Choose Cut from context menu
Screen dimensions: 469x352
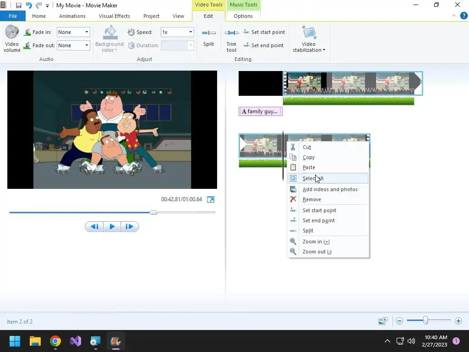[328, 147]
